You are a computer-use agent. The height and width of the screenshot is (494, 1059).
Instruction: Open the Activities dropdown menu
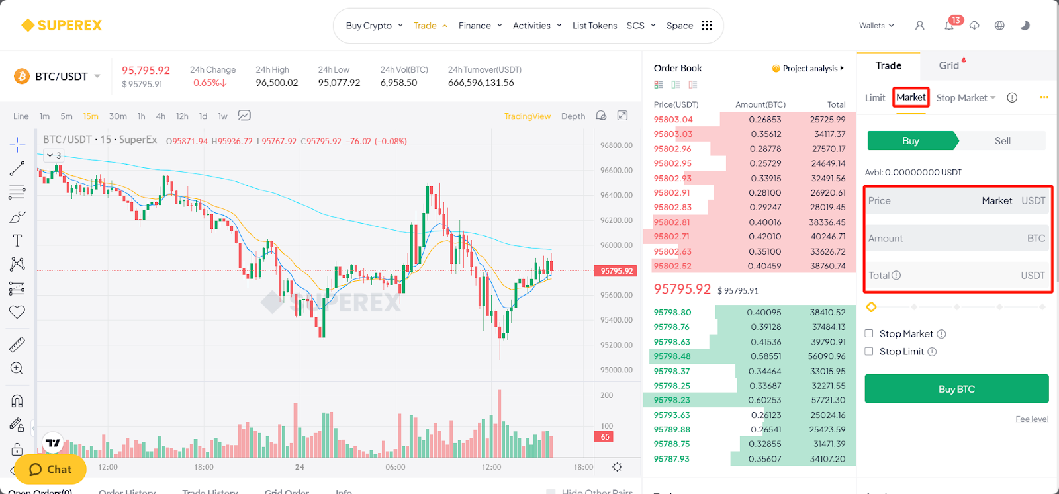537,25
